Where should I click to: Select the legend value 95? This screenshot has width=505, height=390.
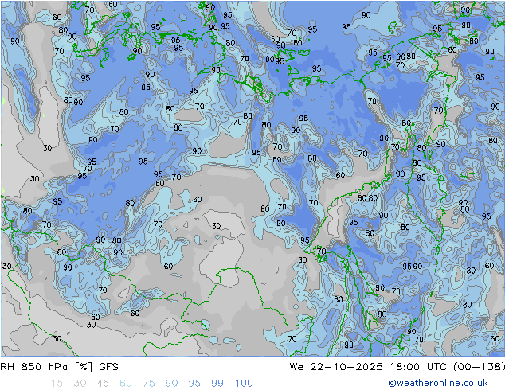coord(194,384)
